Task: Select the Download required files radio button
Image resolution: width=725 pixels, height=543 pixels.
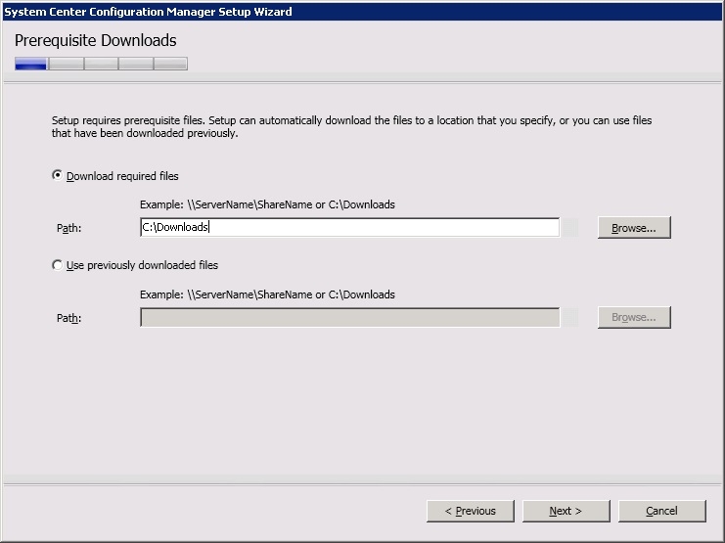Action: tap(57, 176)
